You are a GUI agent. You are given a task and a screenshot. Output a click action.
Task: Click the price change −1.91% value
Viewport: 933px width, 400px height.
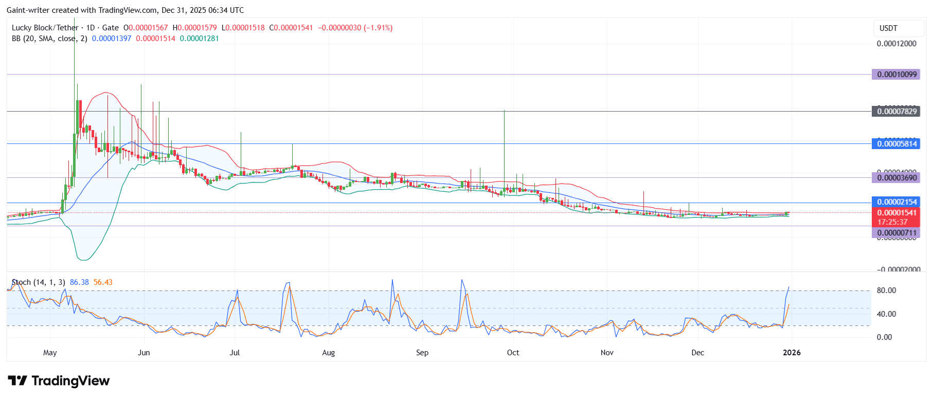(x=378, y=28)
